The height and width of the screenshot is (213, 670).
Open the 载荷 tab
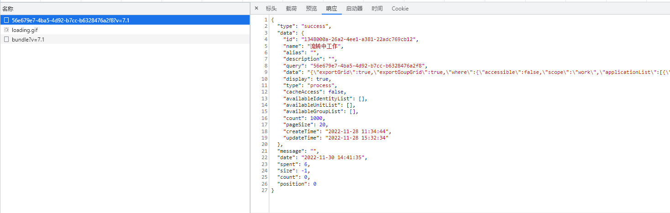[x=291, y=9]
